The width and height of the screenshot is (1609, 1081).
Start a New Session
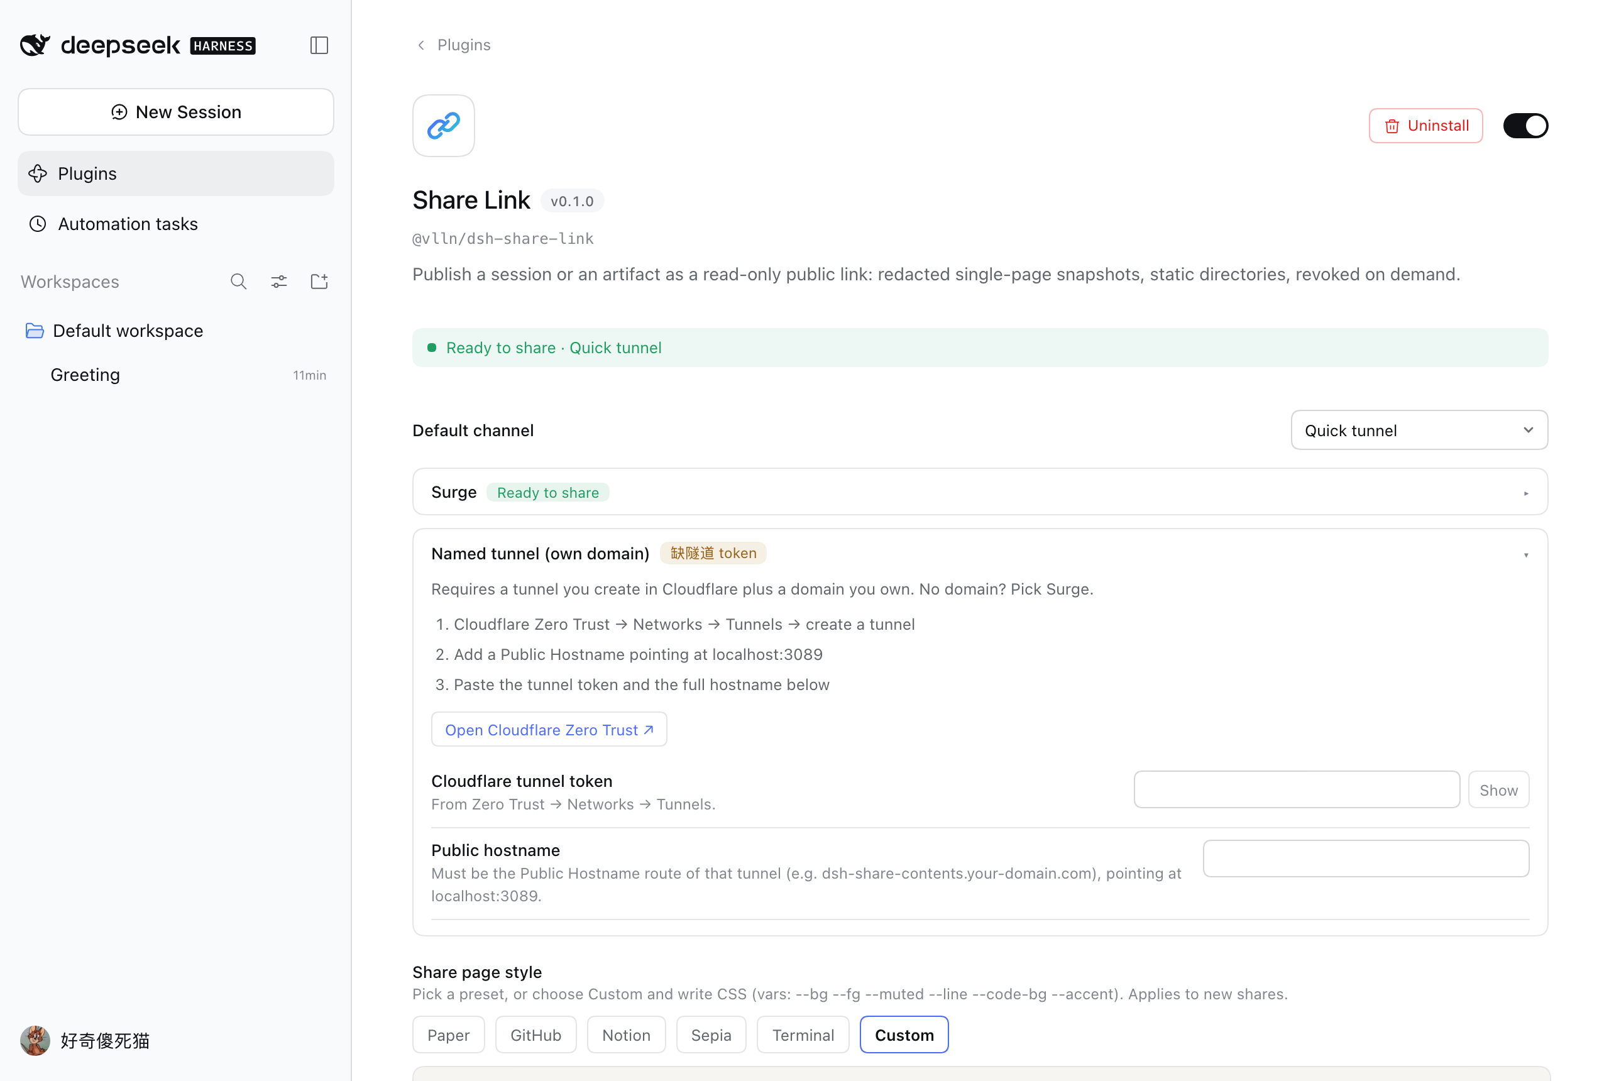tap(176, 112)
